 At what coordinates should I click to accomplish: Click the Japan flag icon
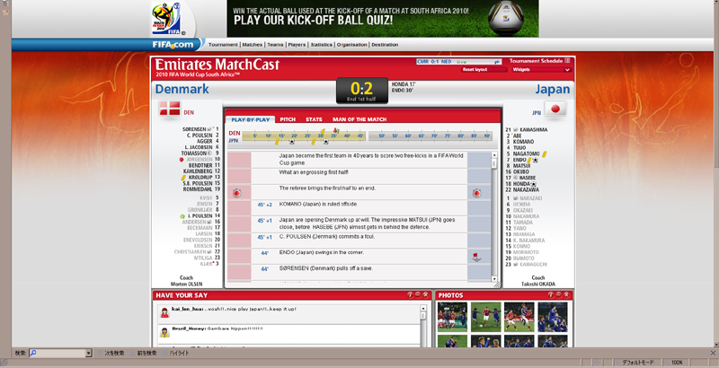pos(555,109)
